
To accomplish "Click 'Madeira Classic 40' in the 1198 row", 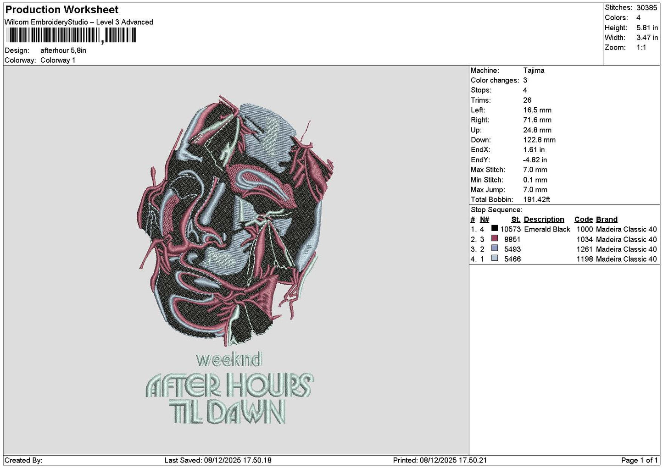I will [626, 259].
